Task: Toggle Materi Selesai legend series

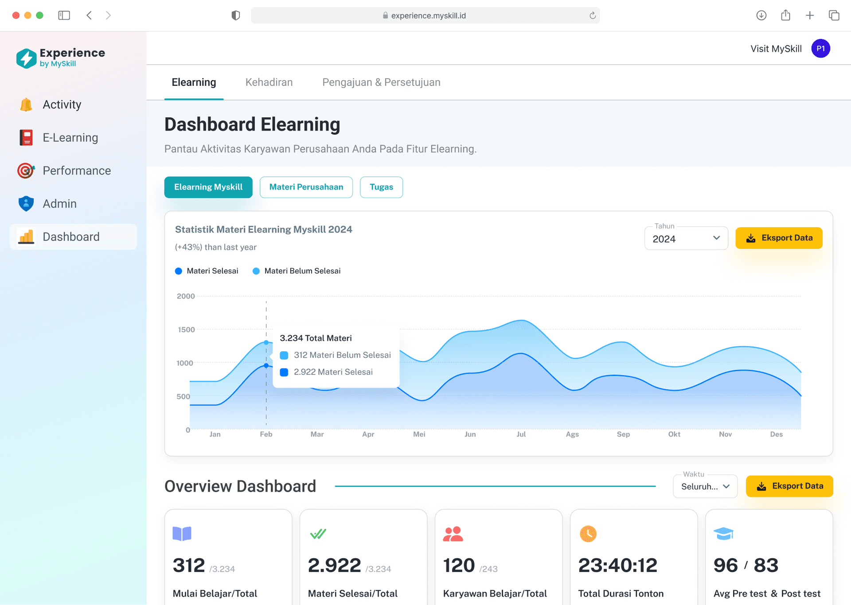Action: (x=207, y=271)
